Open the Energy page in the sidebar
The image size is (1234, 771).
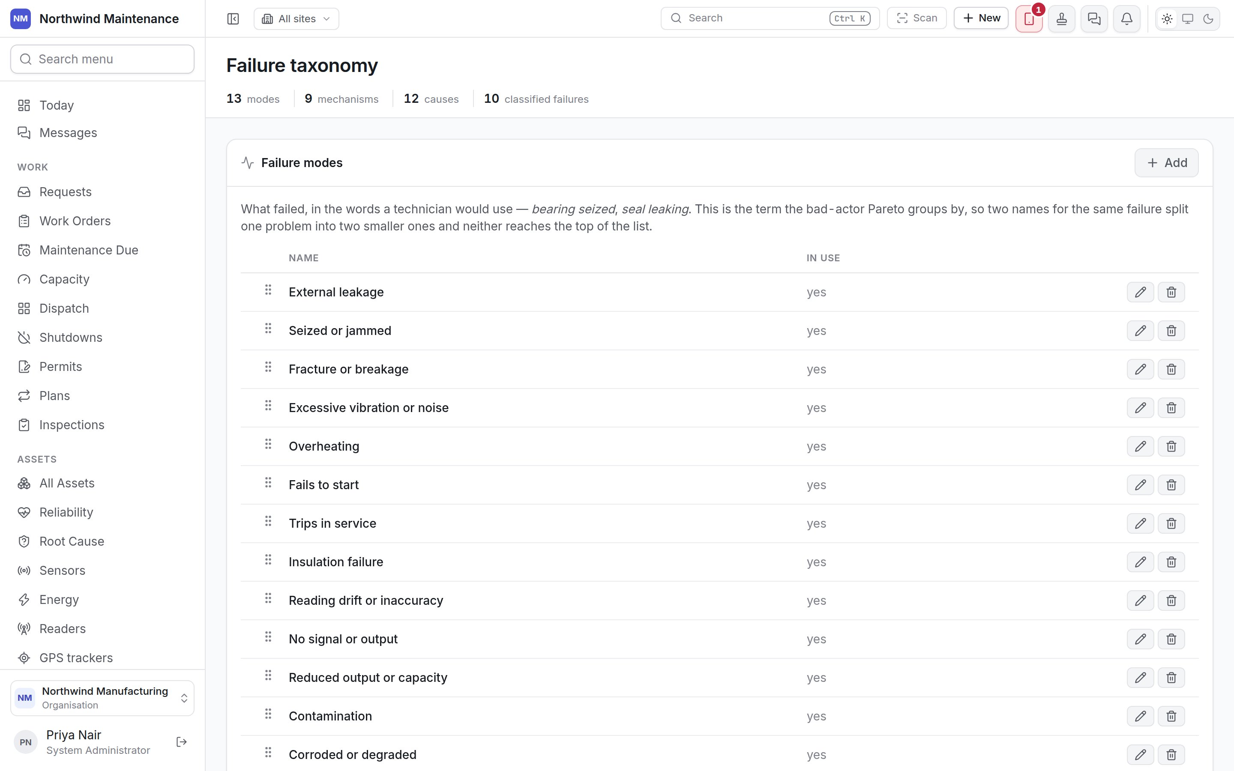[102, 600]
